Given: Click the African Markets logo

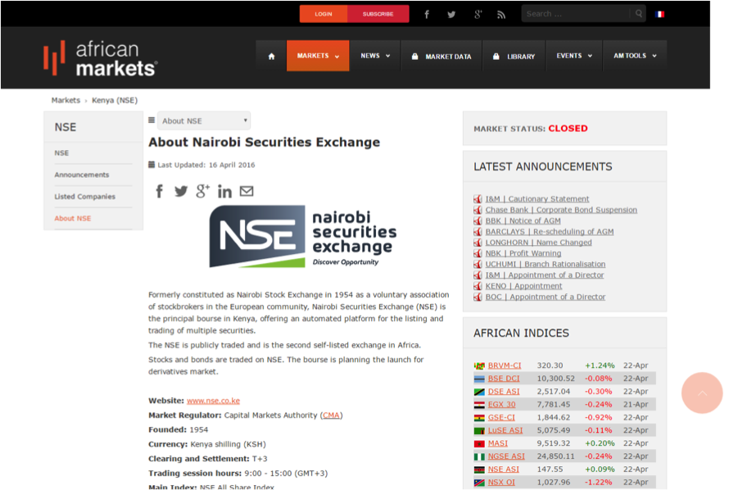Looking at the screenshot, I should point(101,58).
